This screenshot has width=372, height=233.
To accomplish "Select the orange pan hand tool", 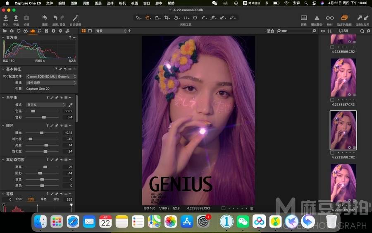I will (148, 18).
